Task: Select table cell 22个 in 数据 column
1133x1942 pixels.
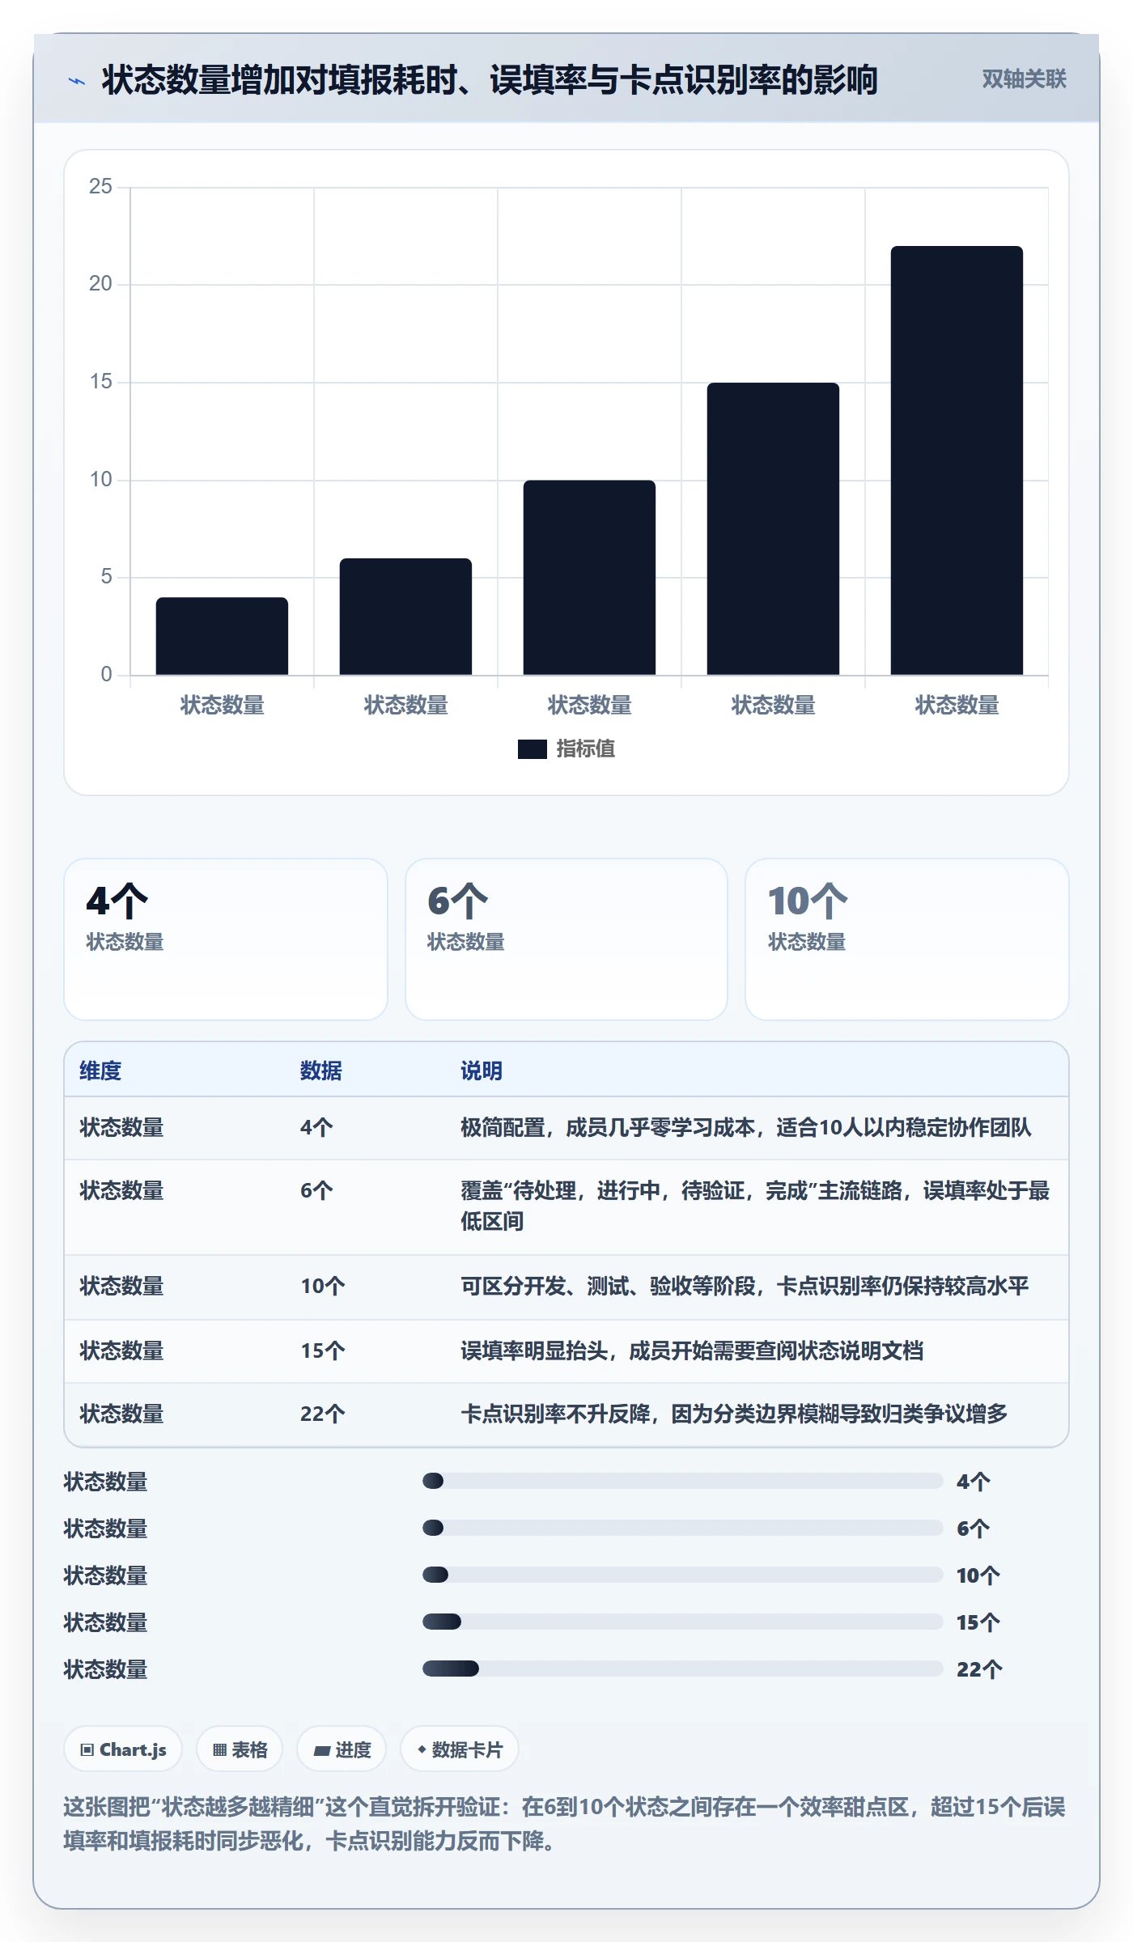Action: (323, 1414)
